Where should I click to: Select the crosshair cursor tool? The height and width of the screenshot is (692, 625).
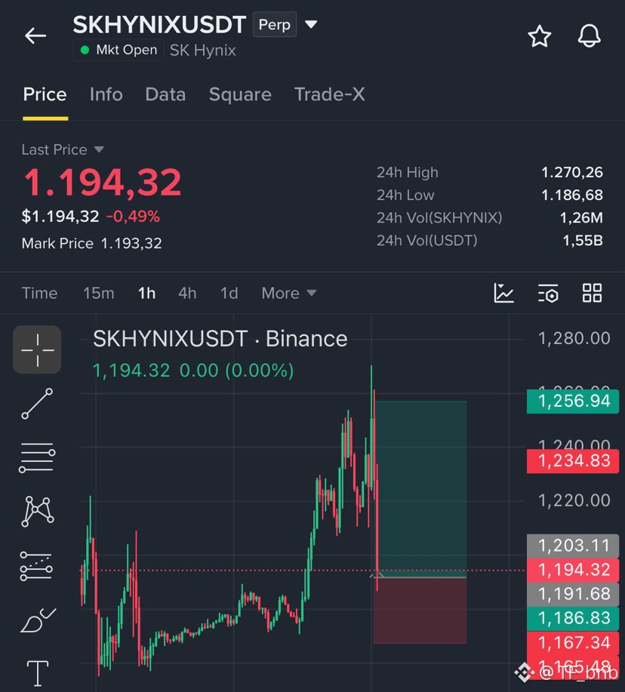coord(37,349)
